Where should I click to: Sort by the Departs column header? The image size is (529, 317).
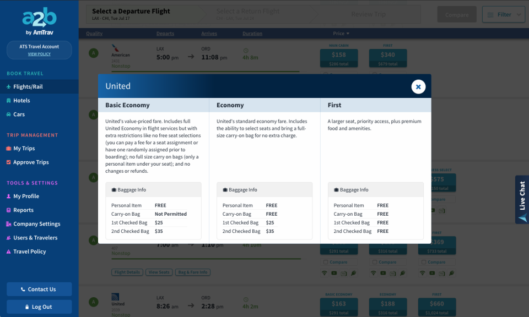[x=165, y=34]
